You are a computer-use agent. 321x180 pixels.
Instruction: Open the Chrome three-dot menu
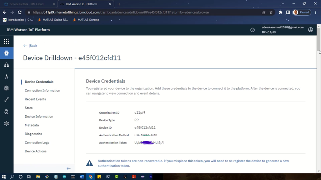[316, 12]
